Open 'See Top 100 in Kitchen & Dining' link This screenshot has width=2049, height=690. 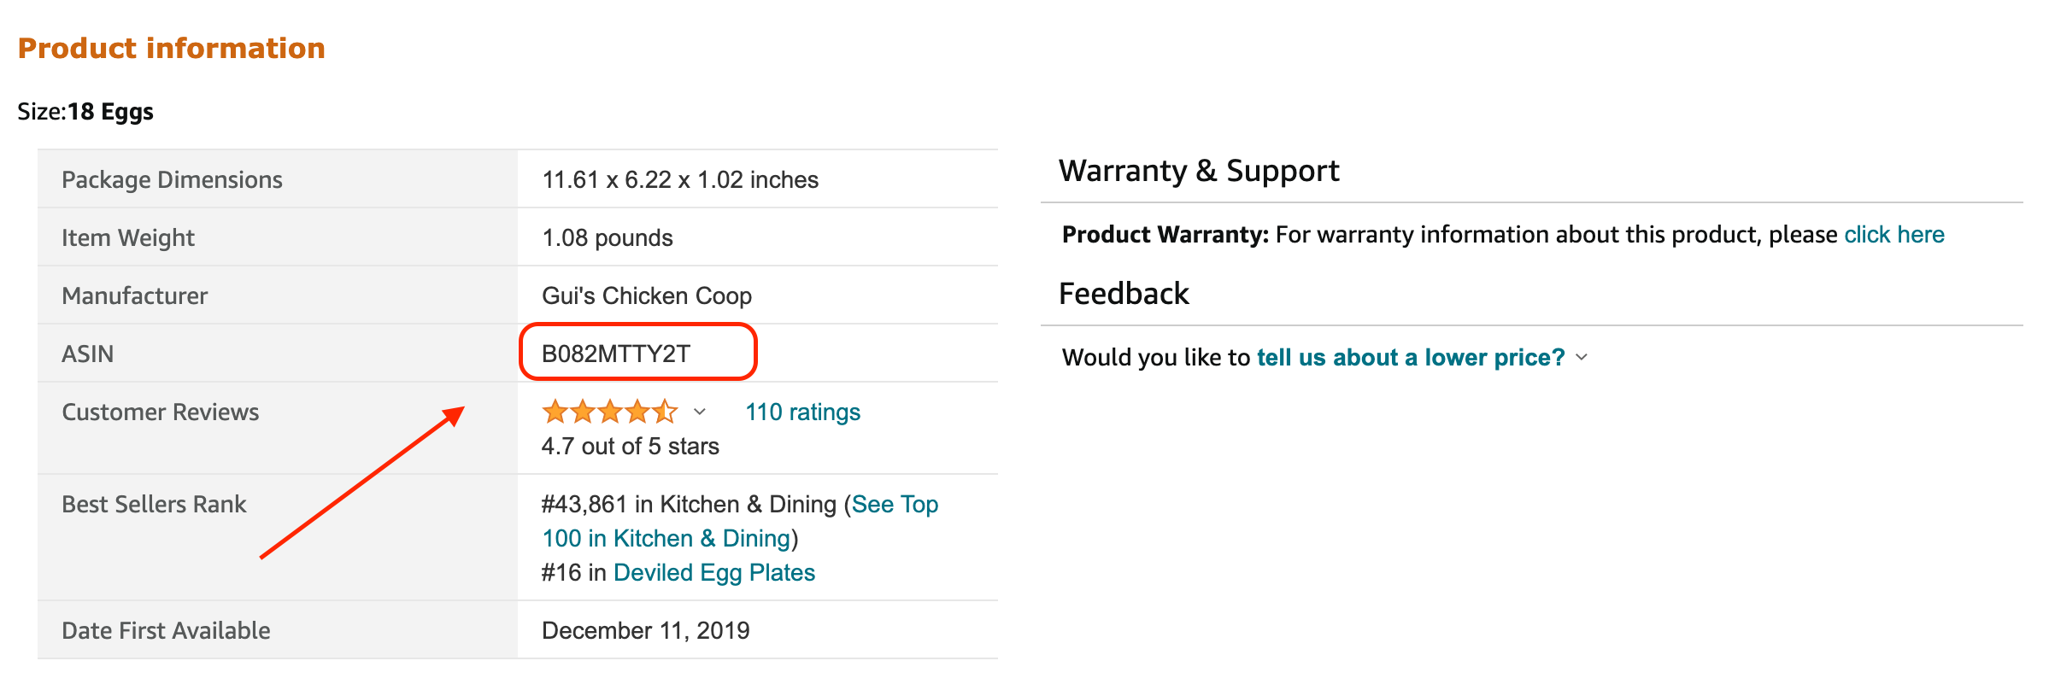pyautogui.click(x=740, y=521)
